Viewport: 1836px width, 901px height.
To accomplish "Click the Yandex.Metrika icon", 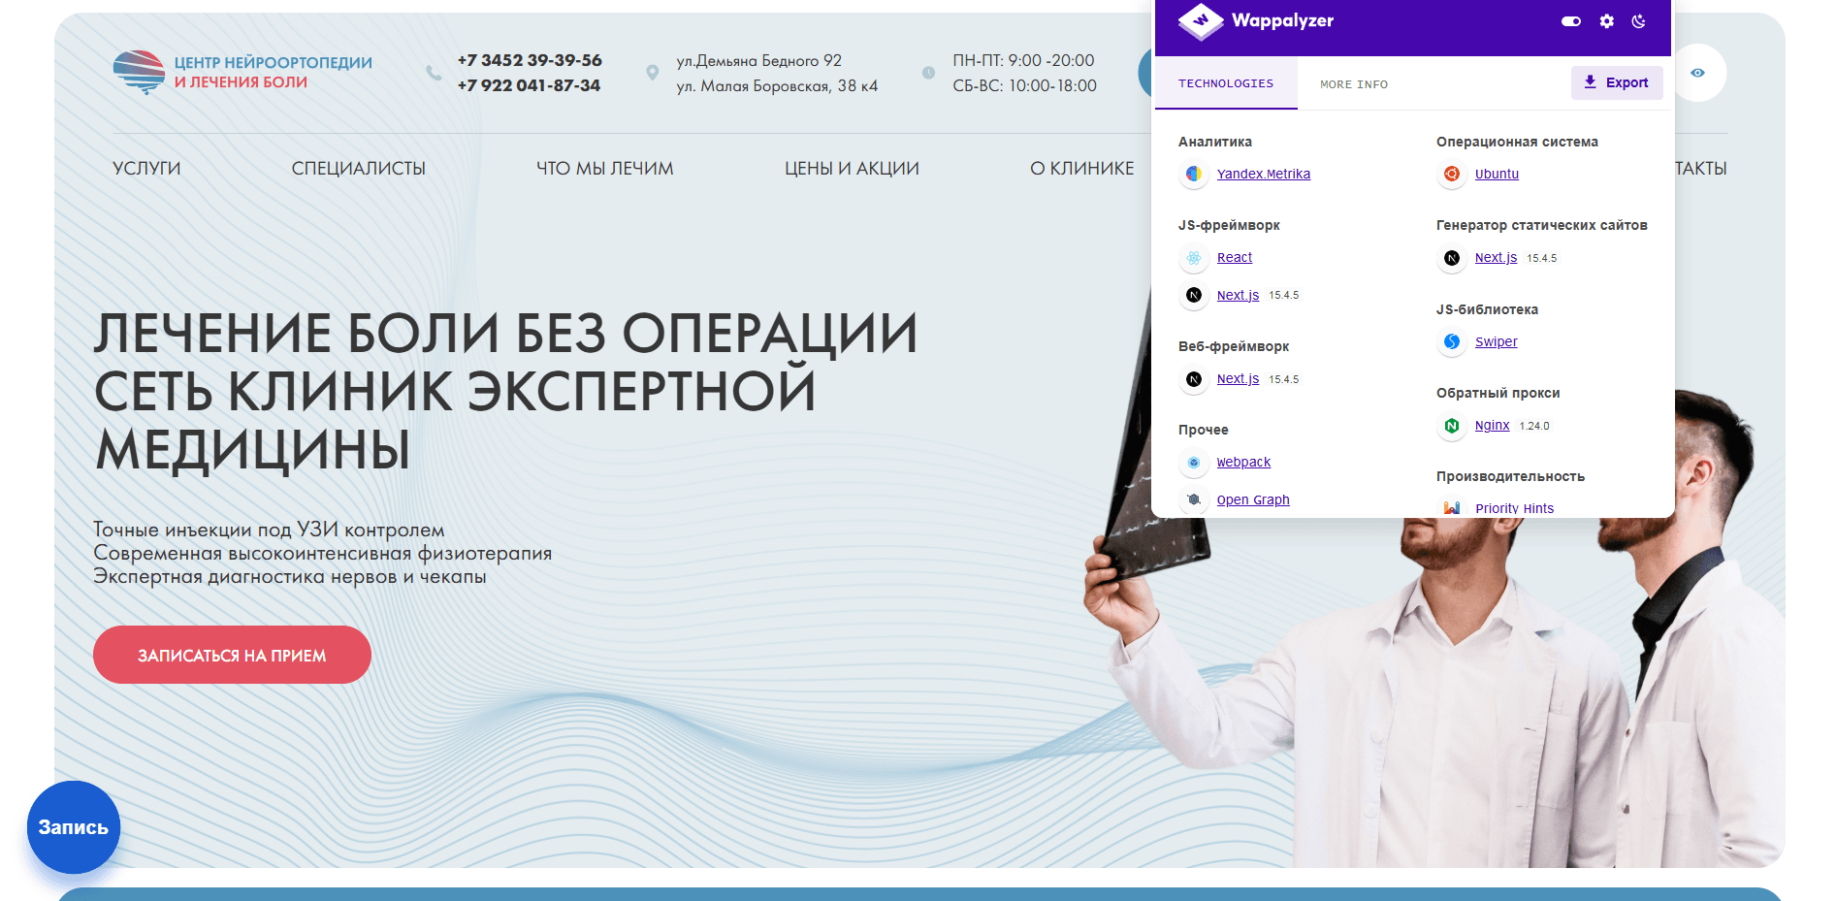I will pos(1194,174).
